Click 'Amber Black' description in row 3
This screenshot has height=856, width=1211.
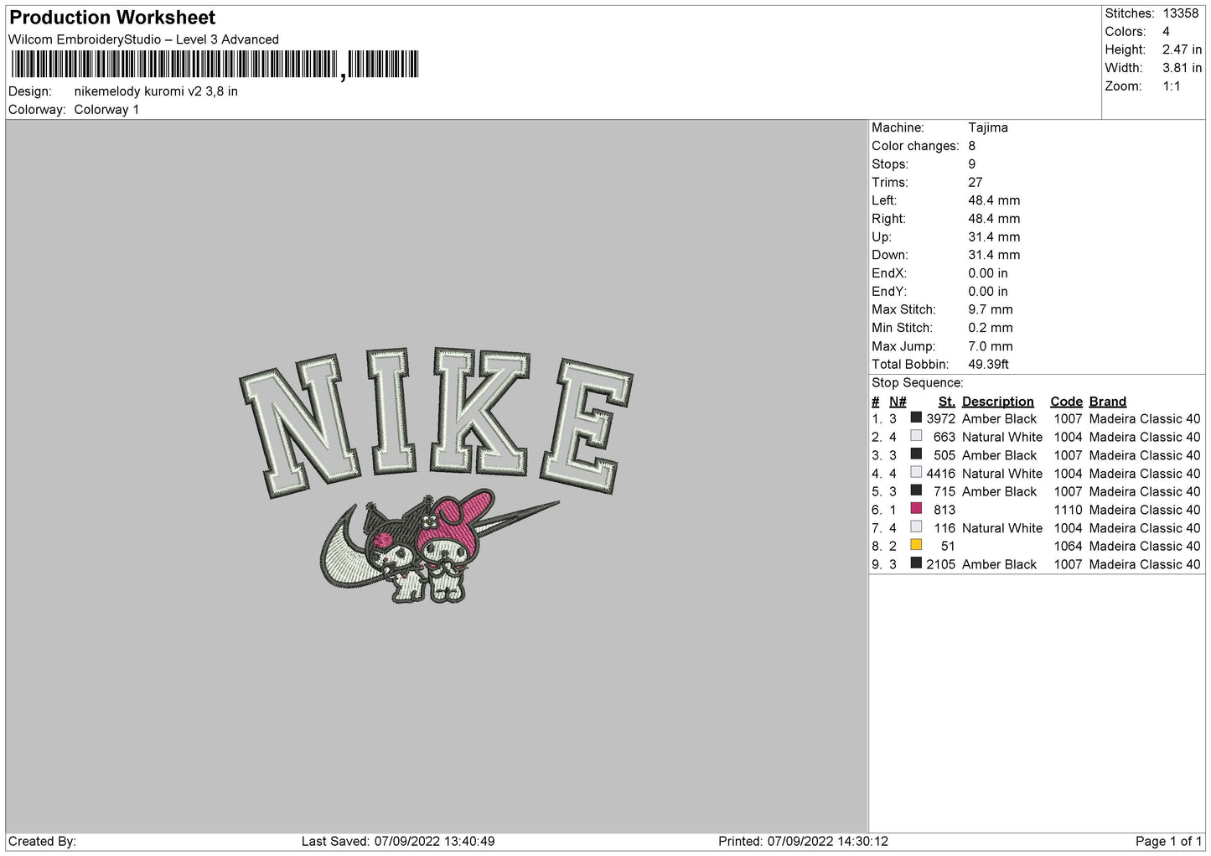[999, 455]
